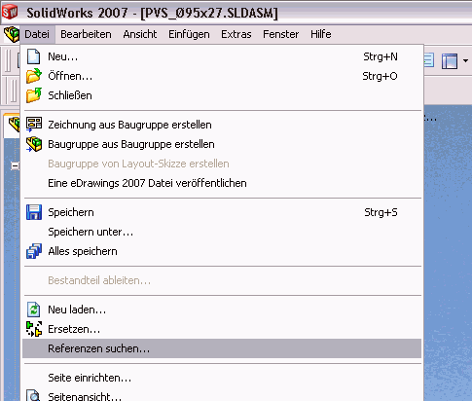Click the Neu laden refresh icon
Screen dimensions: 472x401
click(34, 310)
